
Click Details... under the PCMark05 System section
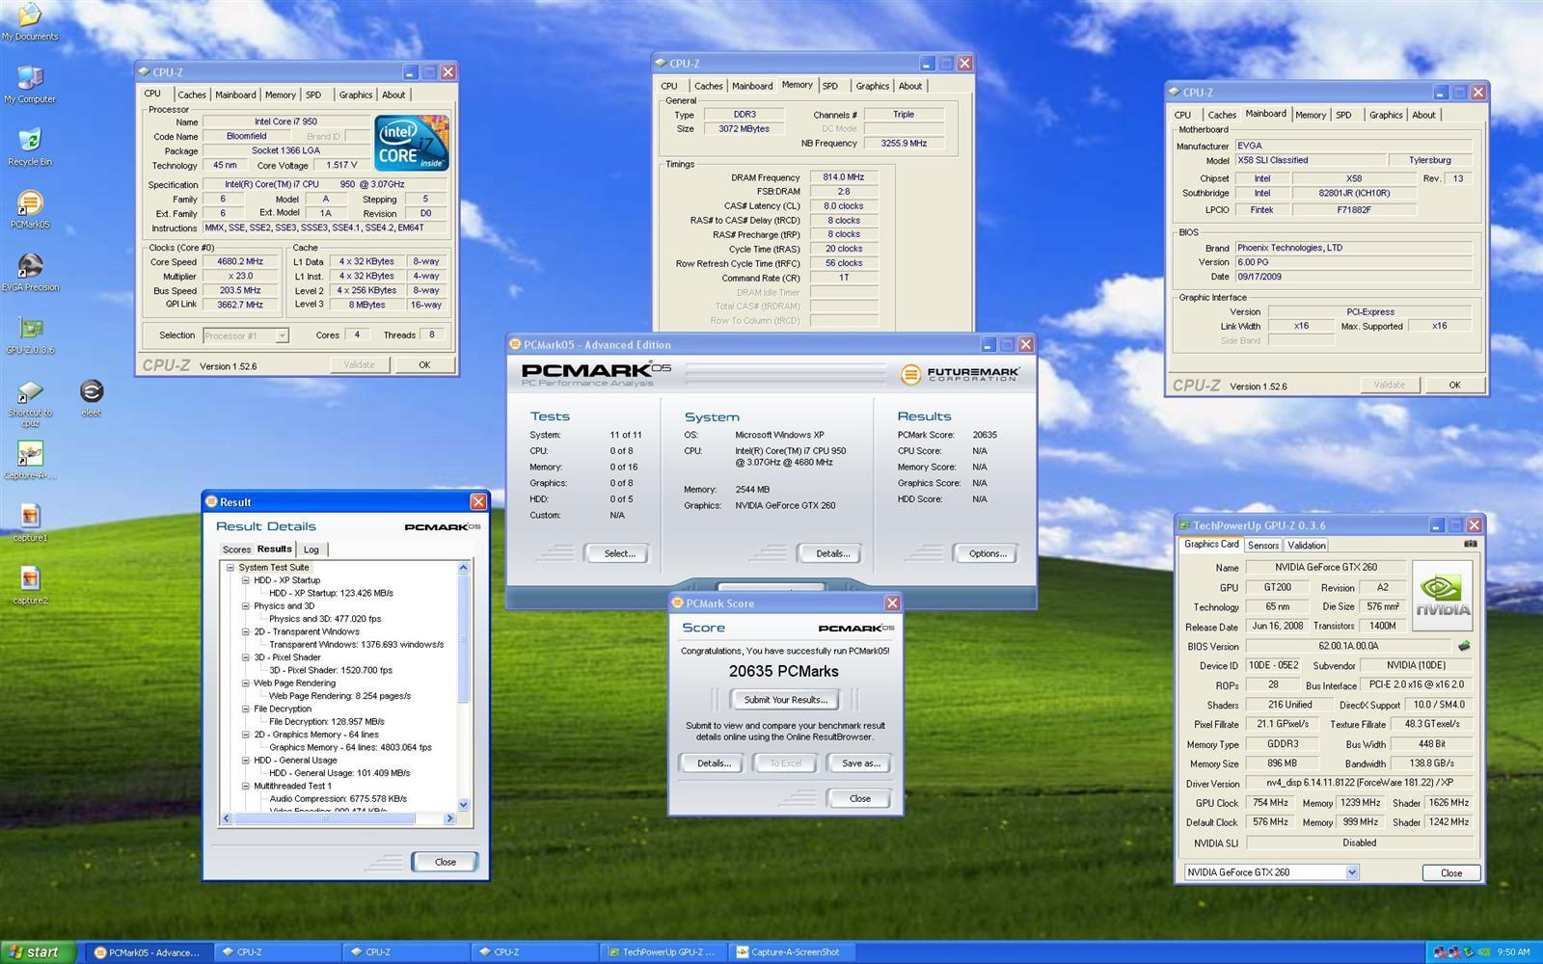832,553
